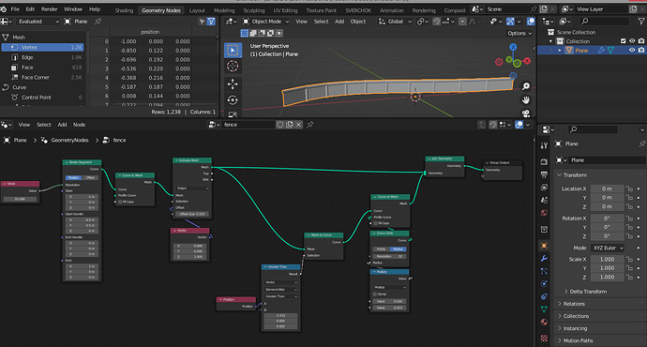Toggle Scale X lock

629,259
